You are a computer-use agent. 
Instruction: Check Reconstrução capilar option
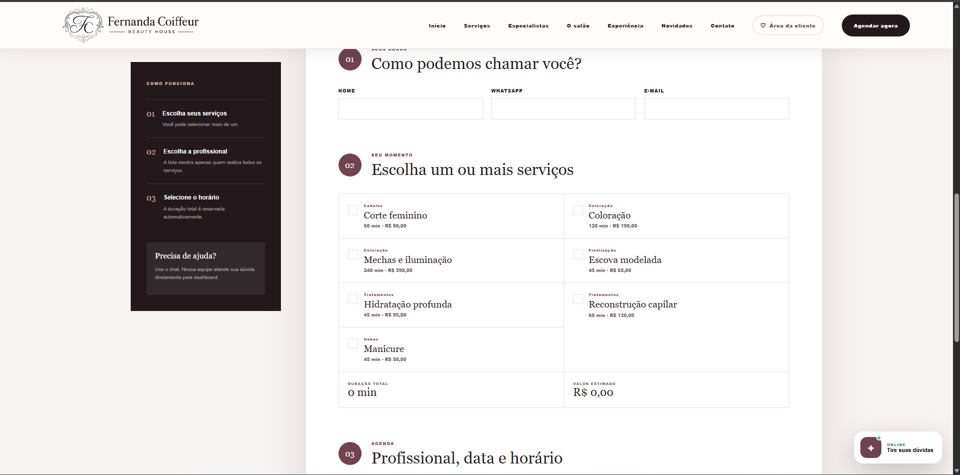(578, 299)
